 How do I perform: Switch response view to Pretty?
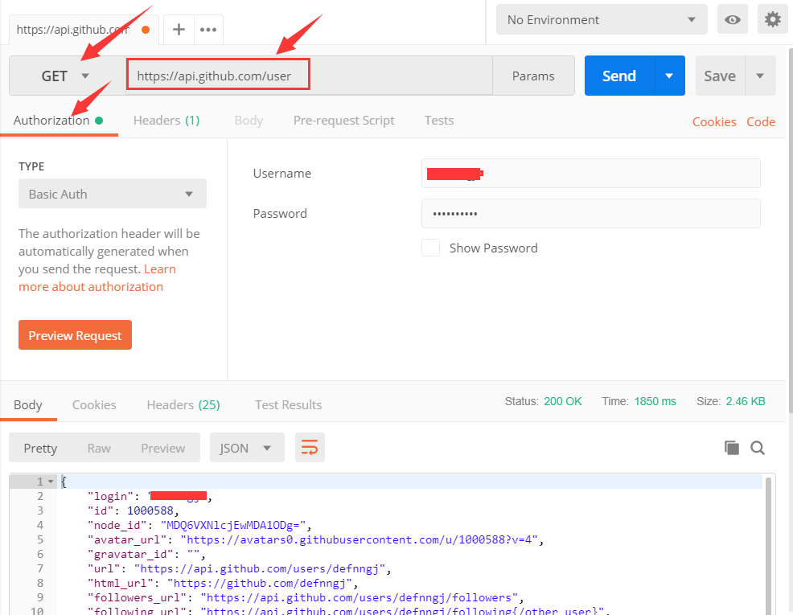coord(40,449)
